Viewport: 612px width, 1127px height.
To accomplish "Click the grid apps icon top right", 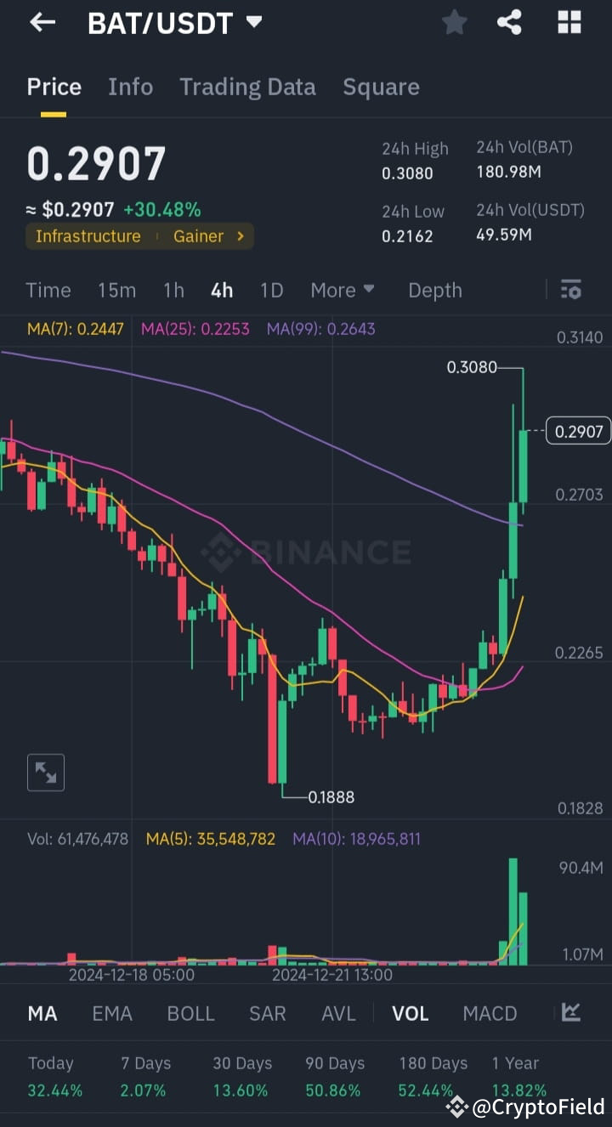I will coord(568,23).
